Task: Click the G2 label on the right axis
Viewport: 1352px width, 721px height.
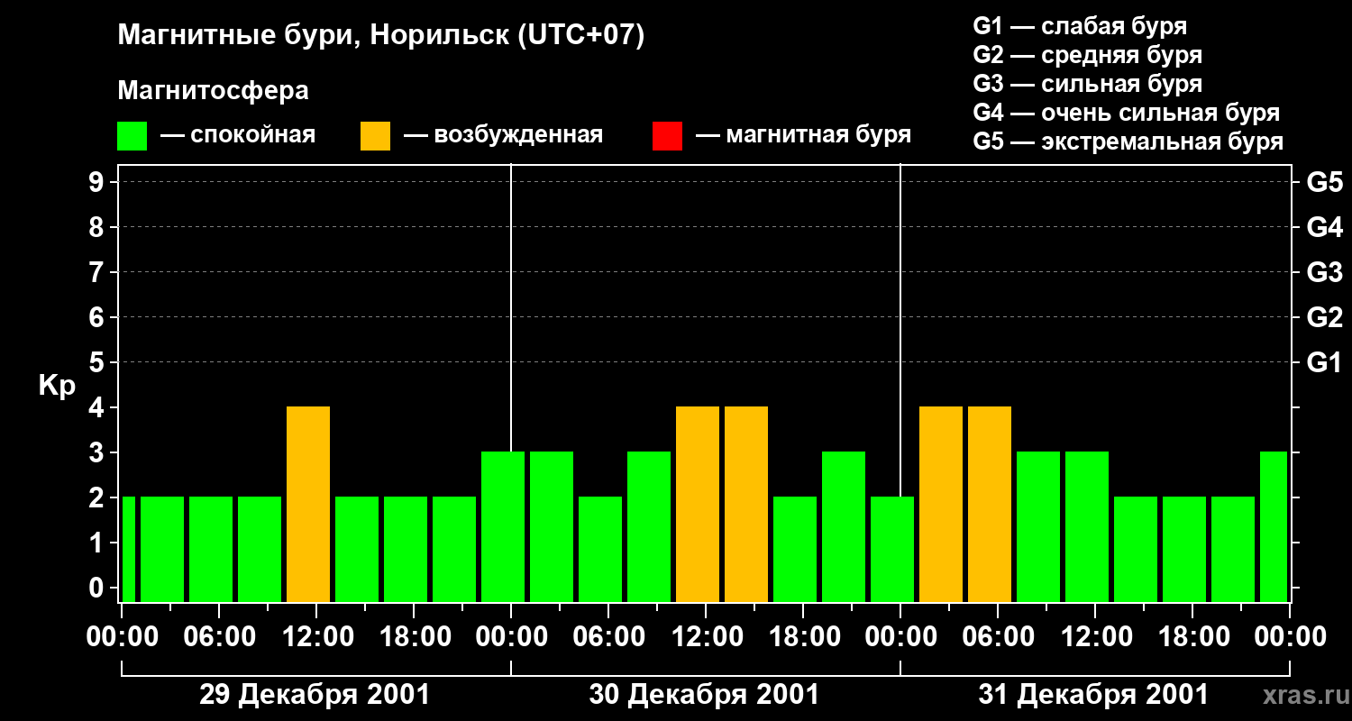Action: [1324, 317]
